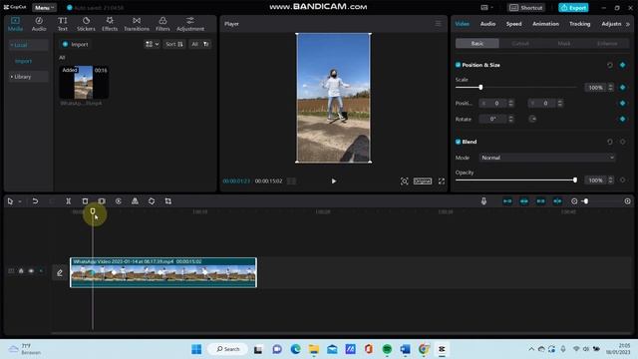Toggle the preview axis button
The width and height of the screenshot is (638, 359).
coord(557,201)
